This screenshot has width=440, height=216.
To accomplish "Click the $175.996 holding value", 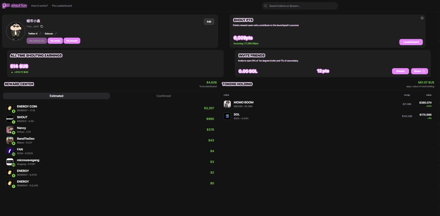I will tap(425, 115).
